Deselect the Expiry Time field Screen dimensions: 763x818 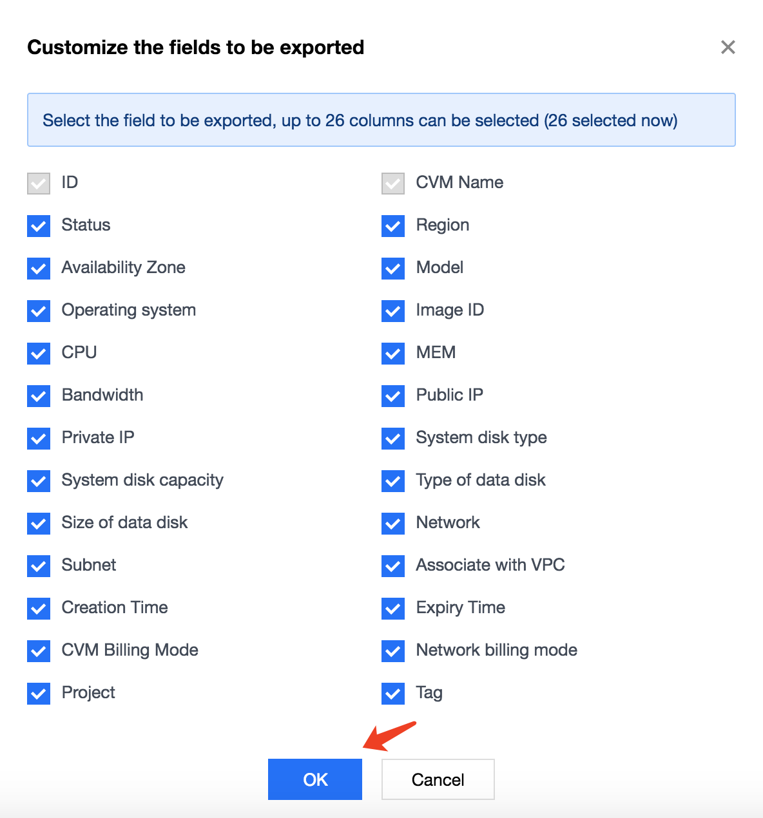pos(393,608)
